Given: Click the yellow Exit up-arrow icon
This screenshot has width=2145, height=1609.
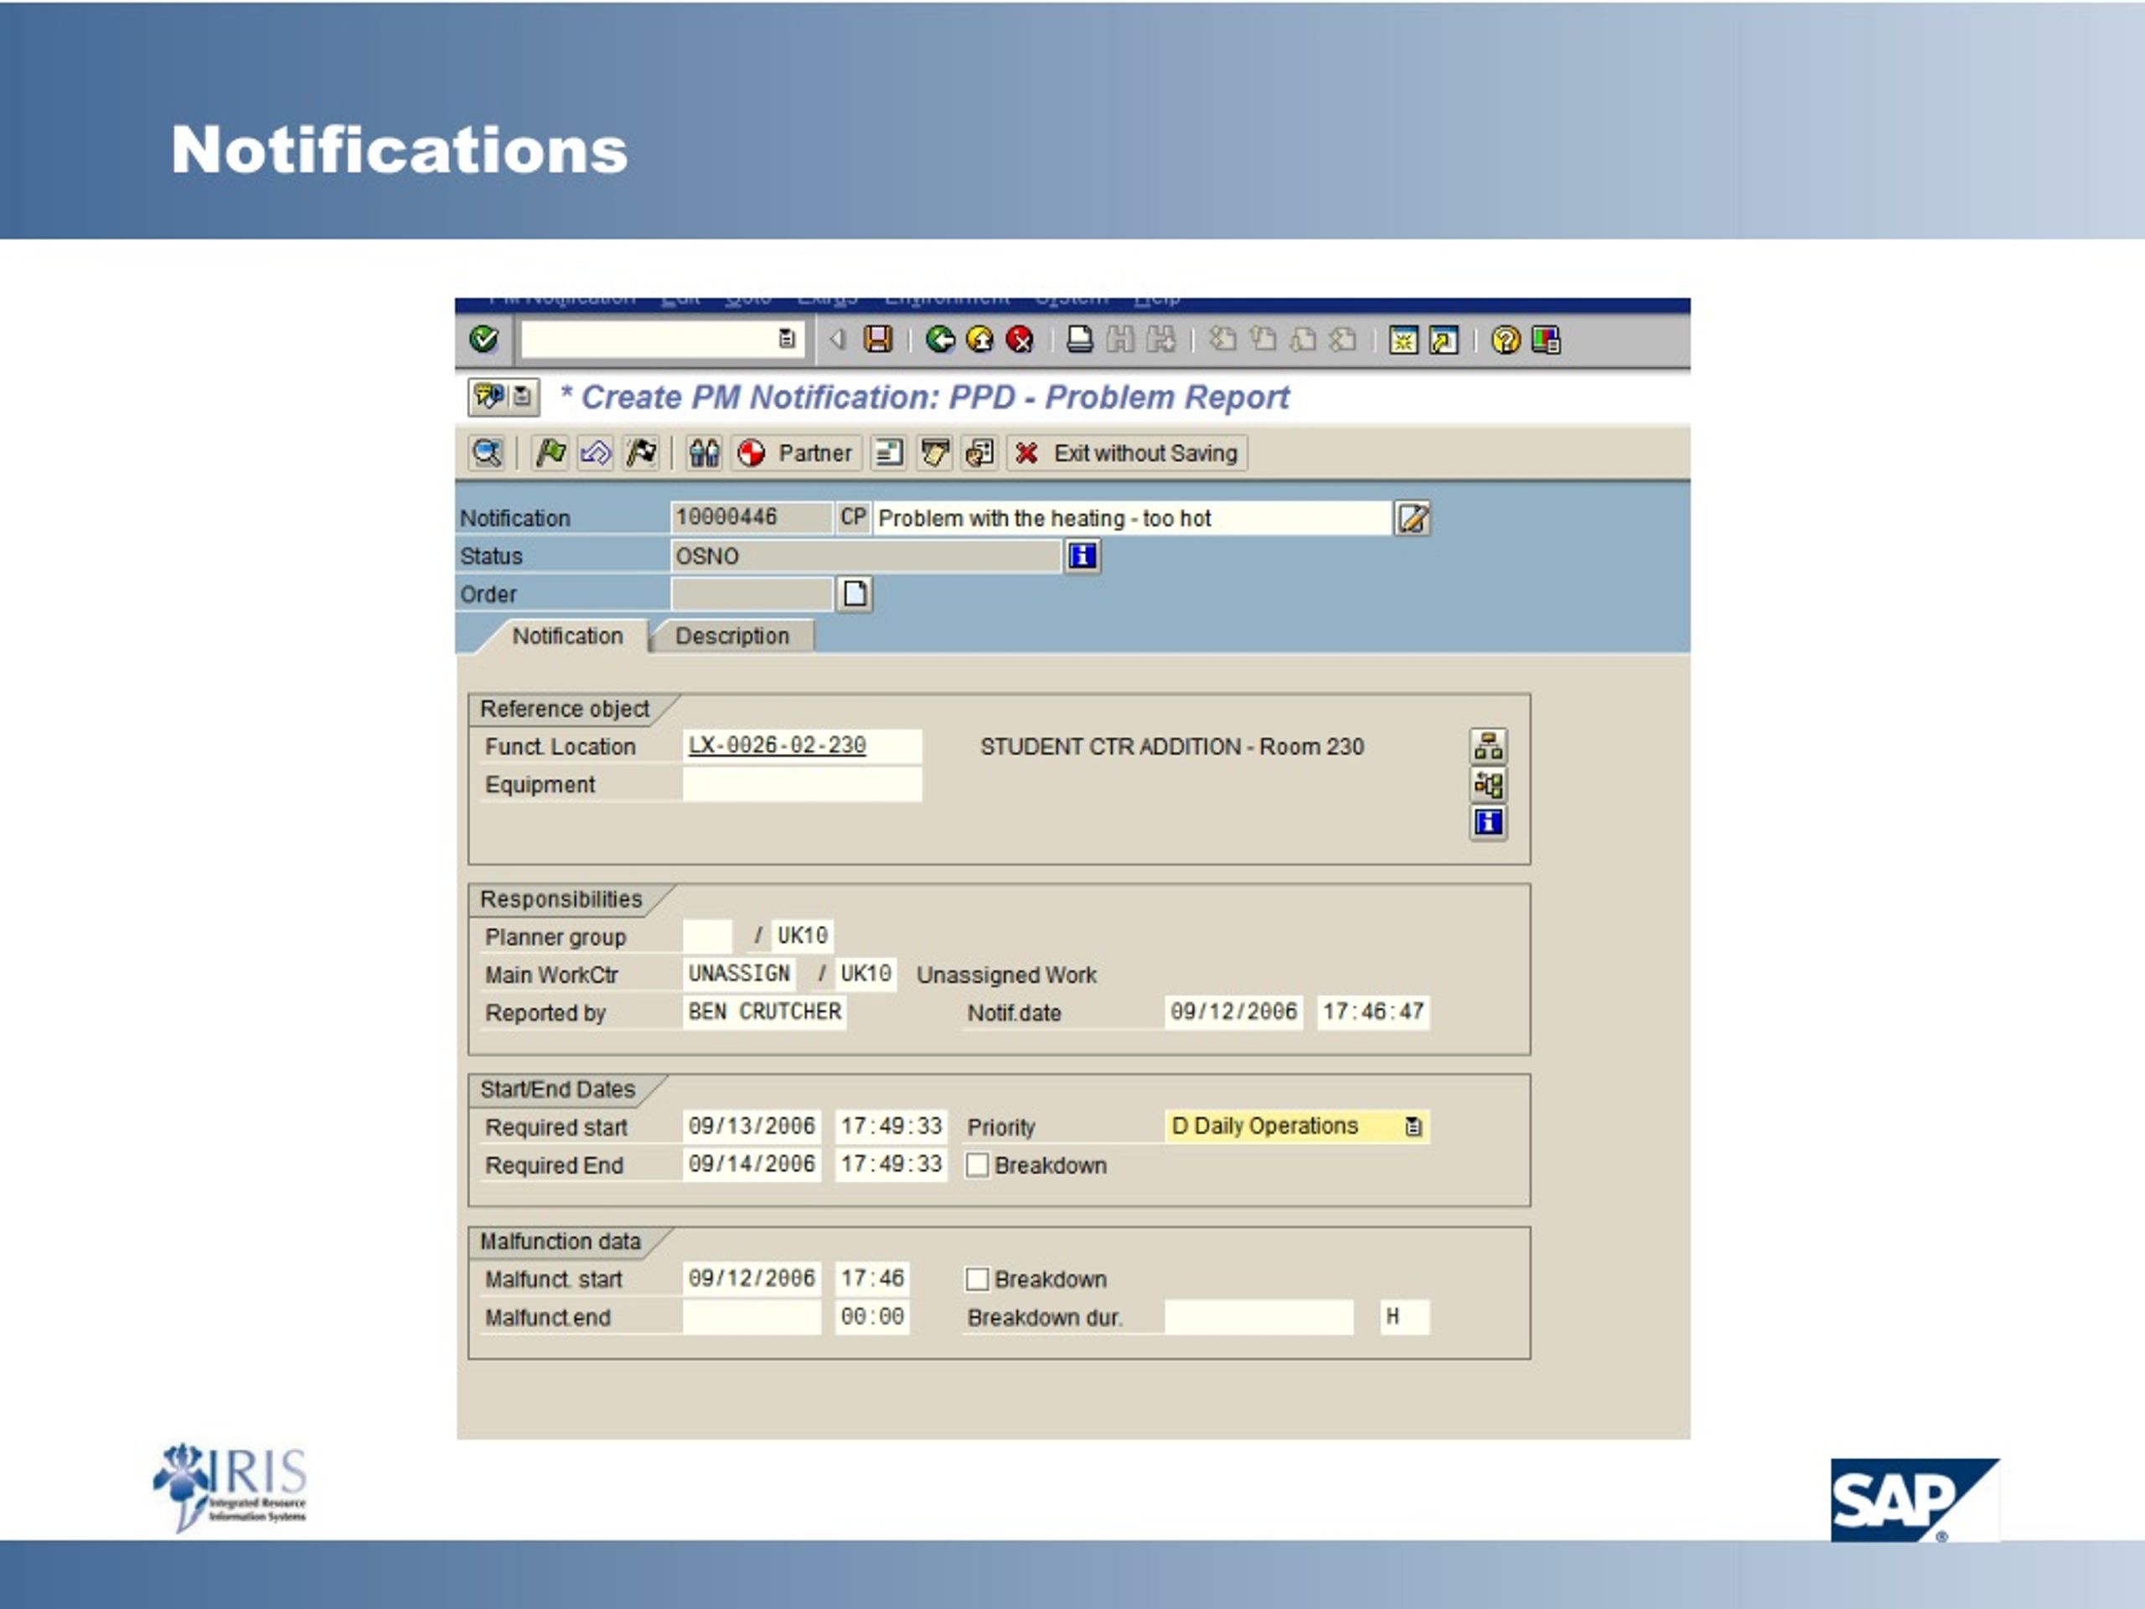Looking at the screenshot, I should click(979, 339).
